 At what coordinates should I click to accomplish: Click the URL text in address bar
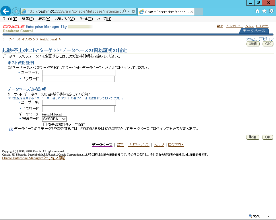pyautogui.click(x=74, y=11)
